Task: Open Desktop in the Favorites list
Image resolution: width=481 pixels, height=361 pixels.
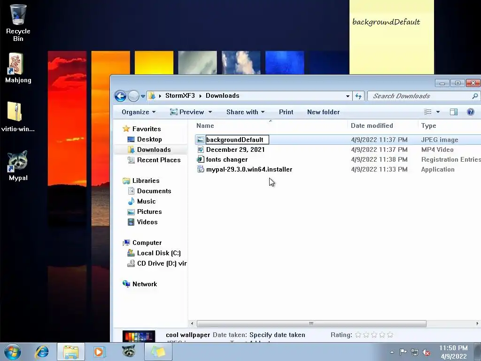Action: pyautogui.click(x=149, y=139)
